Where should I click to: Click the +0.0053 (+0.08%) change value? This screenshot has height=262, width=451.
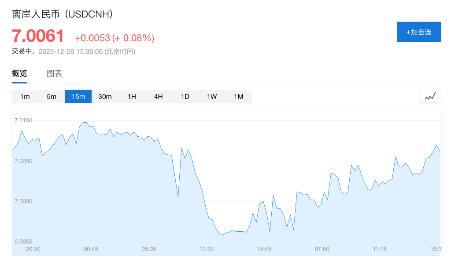point(115,38)
